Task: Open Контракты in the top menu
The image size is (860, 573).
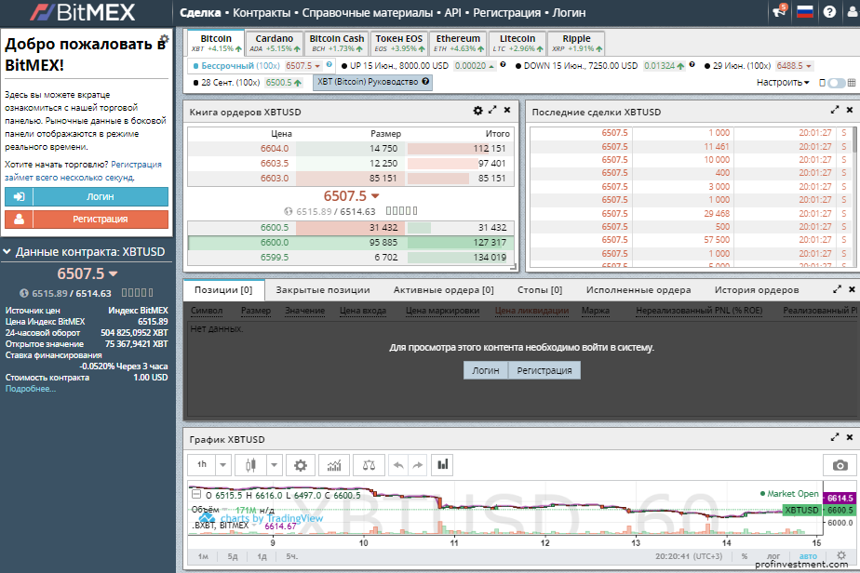Action: tap(262, 13)
